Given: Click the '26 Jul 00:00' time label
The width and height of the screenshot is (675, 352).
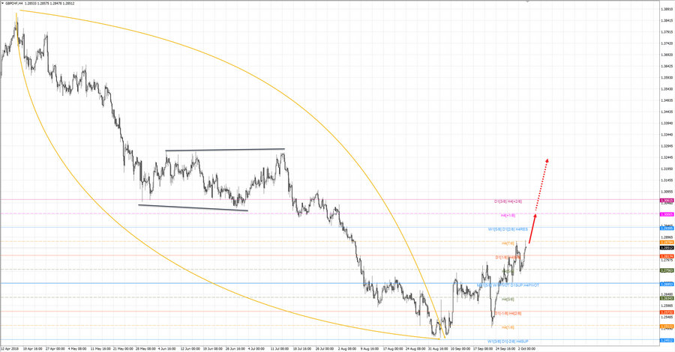Looking at the screenshot, I should 325,349.
